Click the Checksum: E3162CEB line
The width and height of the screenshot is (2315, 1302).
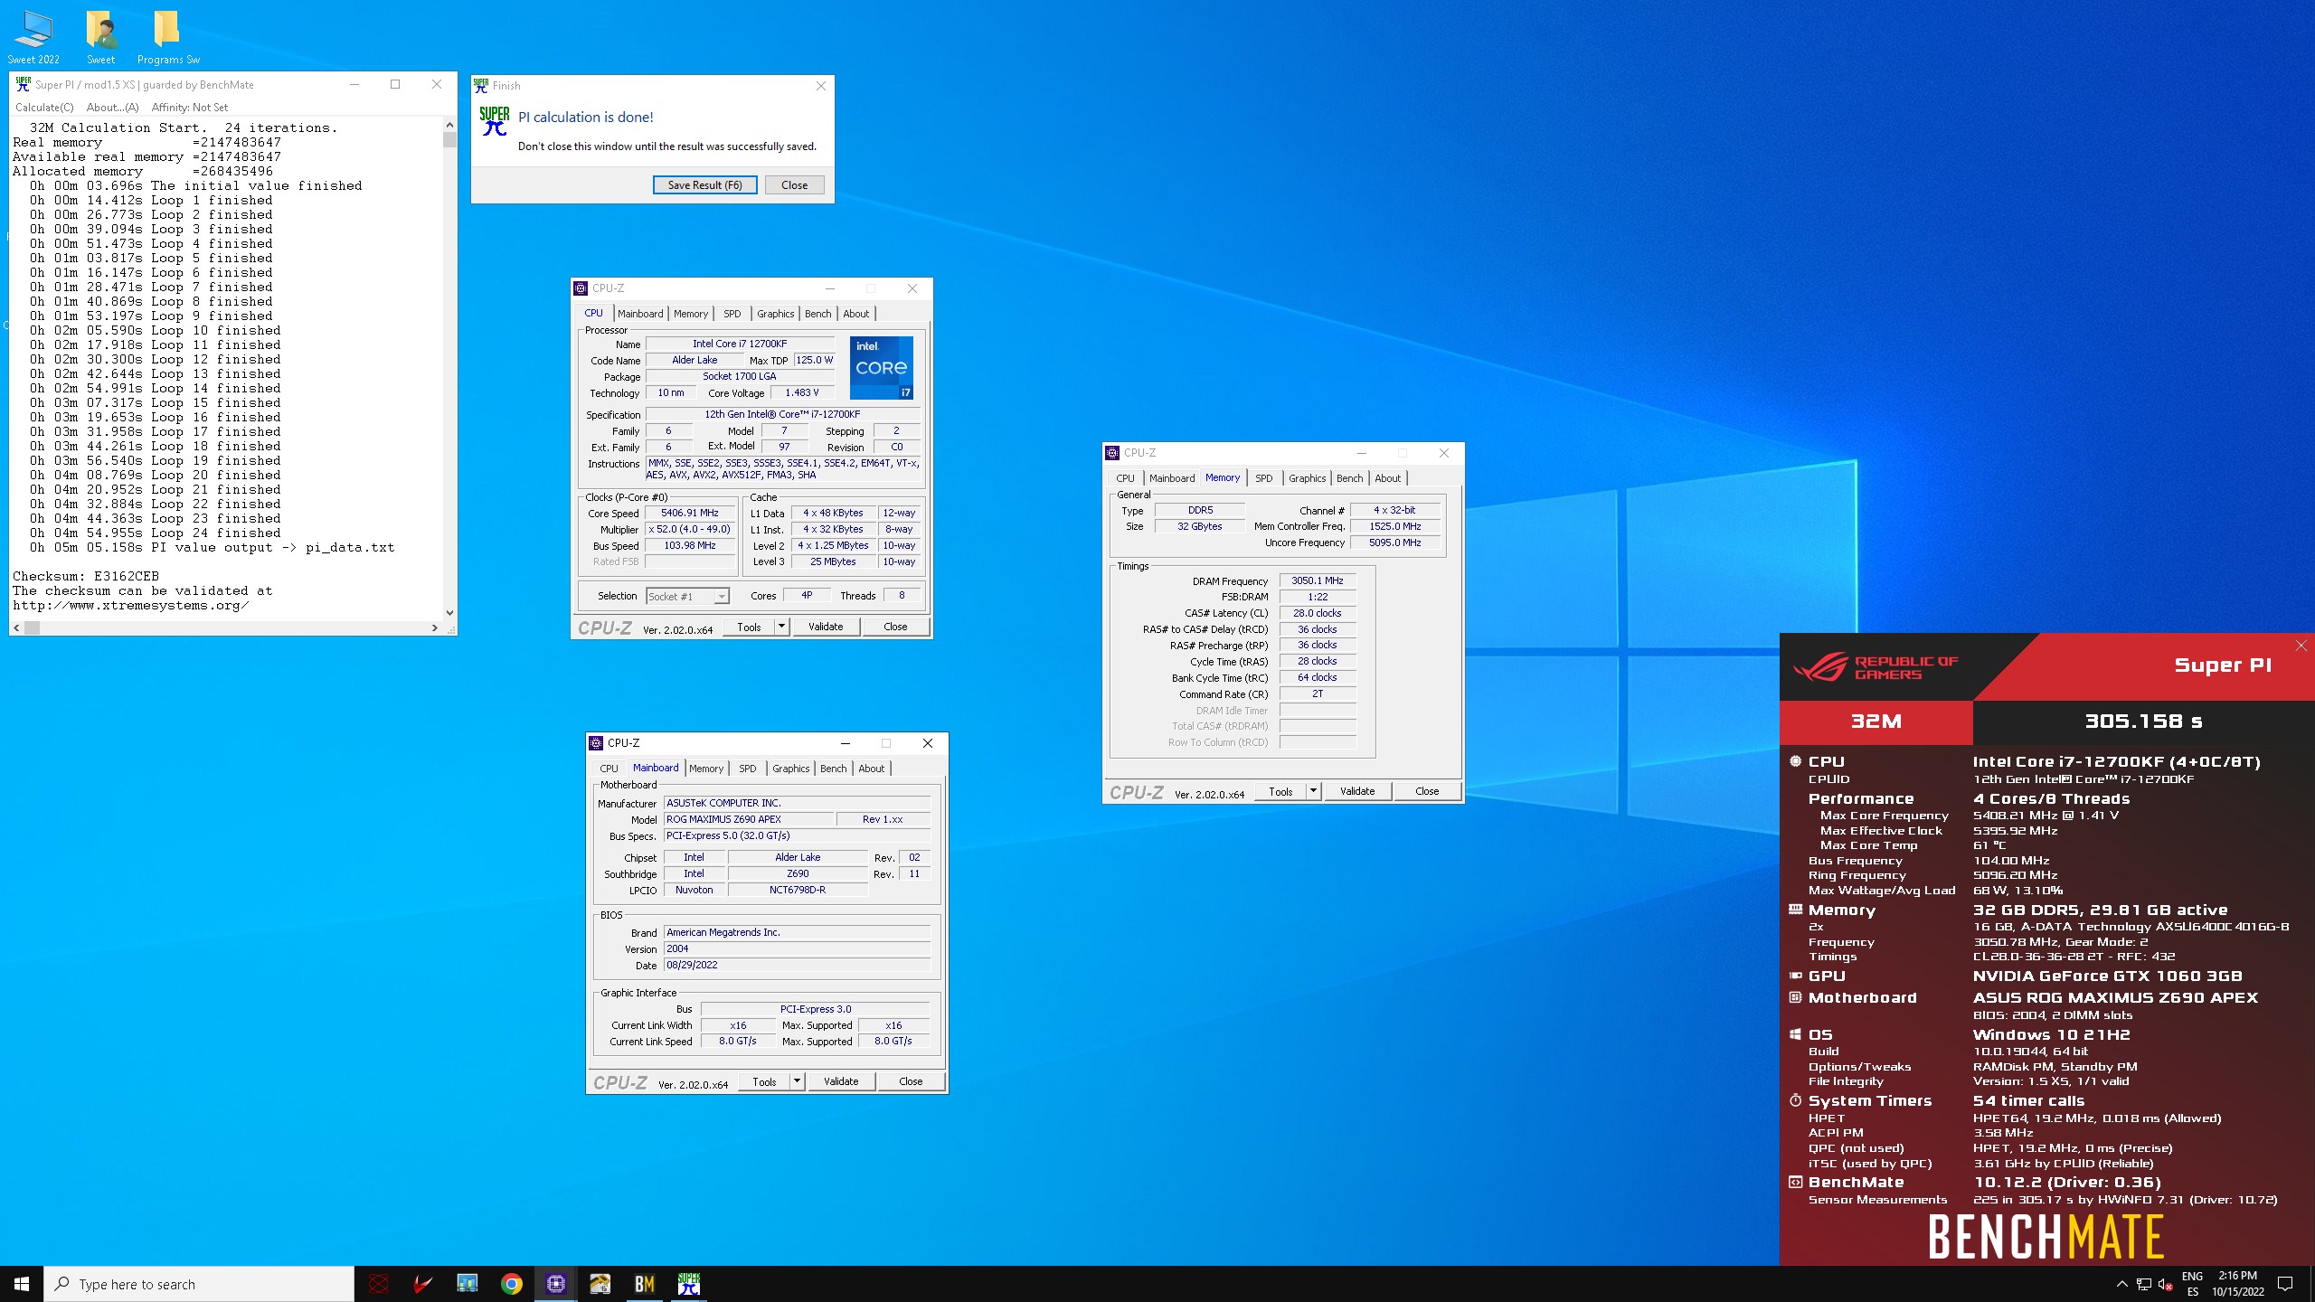tap(86, 576)
